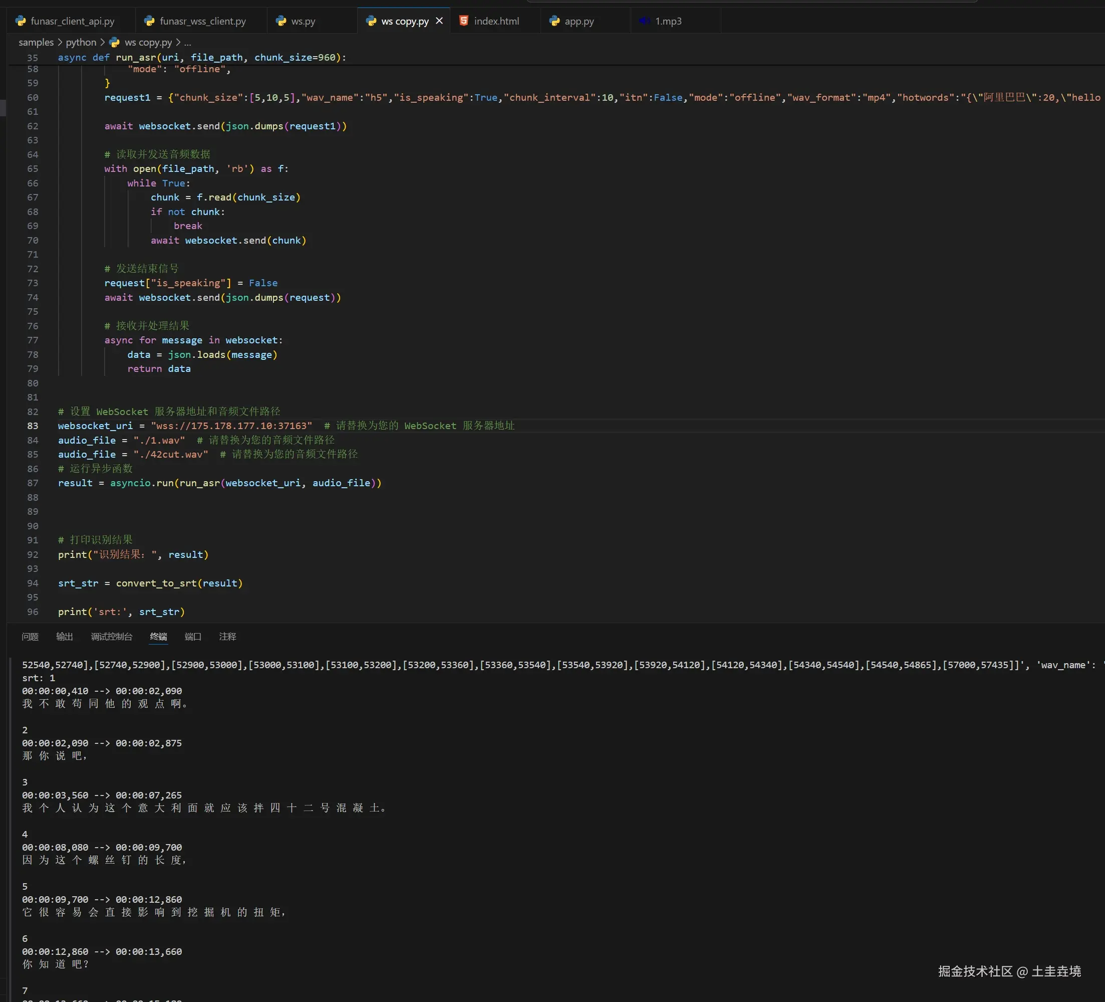Open the 调试控制台 panel tab
1105x1002 pixels.
click(111, 636)
